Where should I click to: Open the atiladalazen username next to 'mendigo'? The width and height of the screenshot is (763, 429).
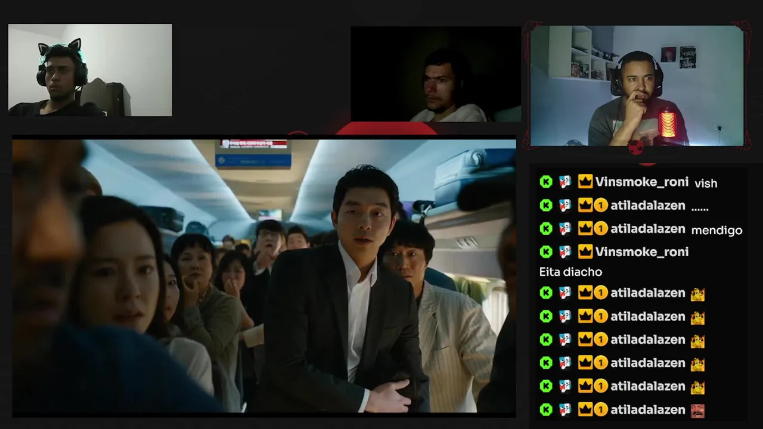pos(647,229)
